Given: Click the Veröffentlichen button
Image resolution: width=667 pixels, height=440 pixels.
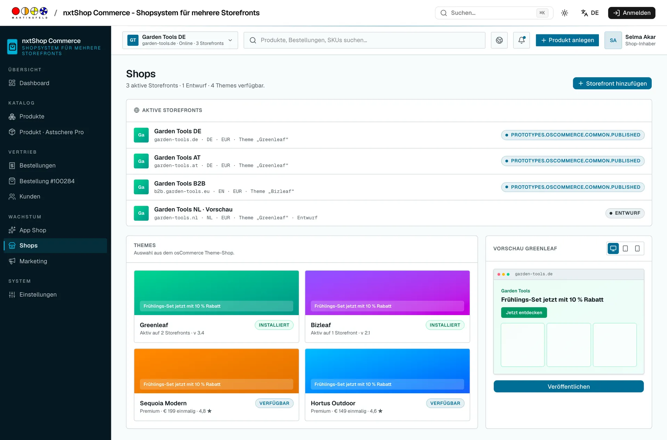Looking at the screenshot, I should click(x=569, y=387).
